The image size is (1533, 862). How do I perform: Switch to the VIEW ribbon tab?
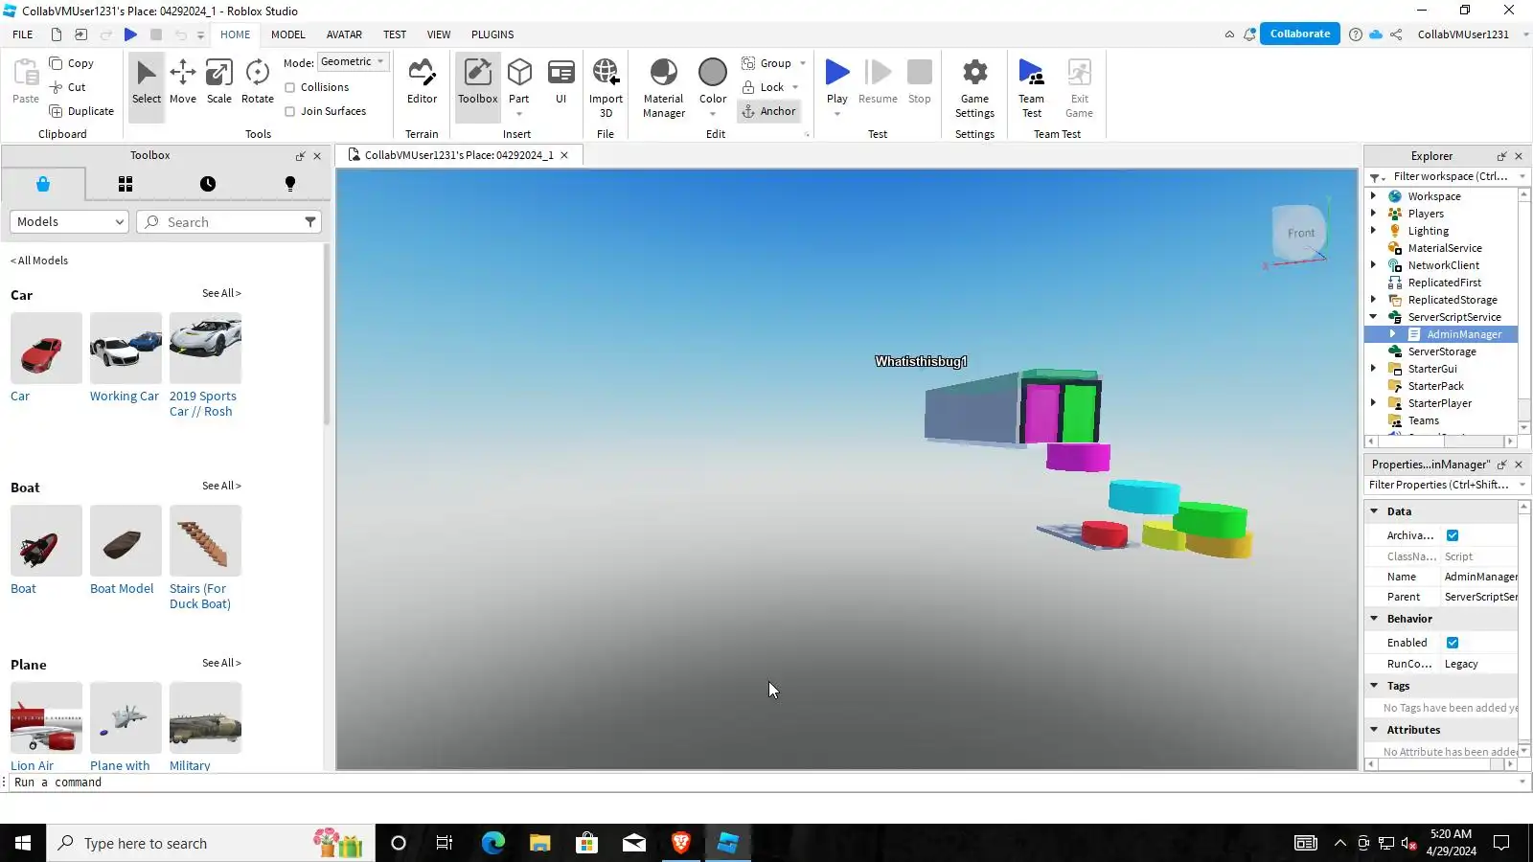439,34
